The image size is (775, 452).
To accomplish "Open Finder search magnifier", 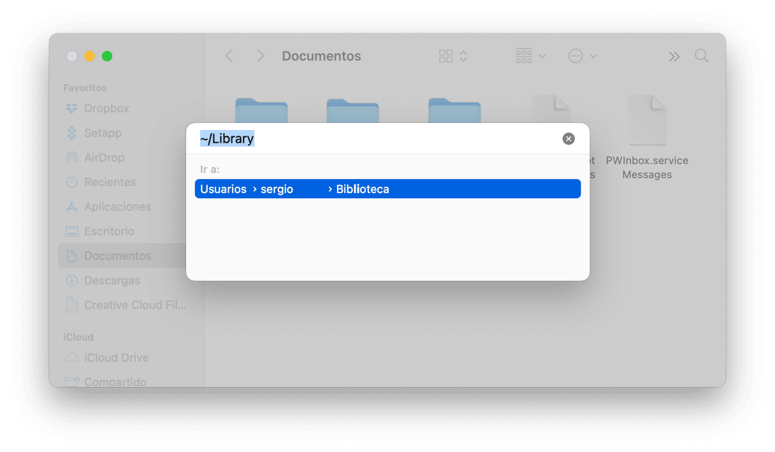I will tap(702, 56).
